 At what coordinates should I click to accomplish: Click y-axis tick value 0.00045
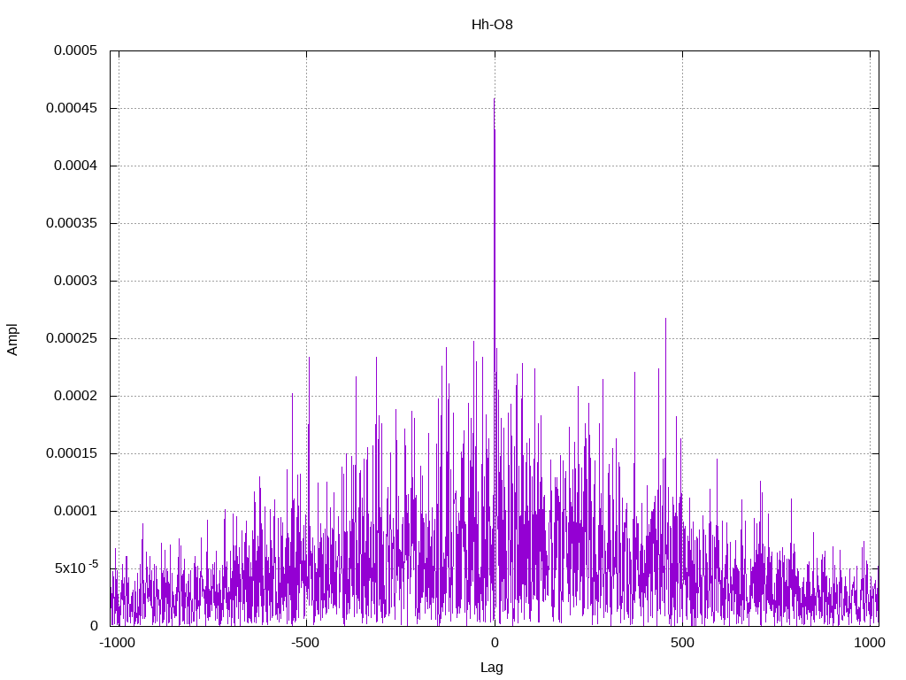73,108
